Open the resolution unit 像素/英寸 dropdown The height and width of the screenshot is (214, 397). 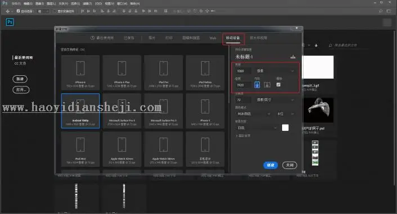click(x=275, y=100)
